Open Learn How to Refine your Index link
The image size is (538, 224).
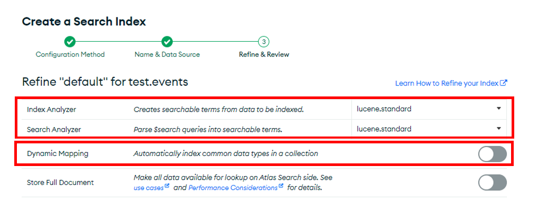(x=447, y=83)
